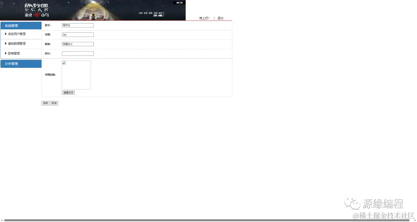Click the 晚上好 greeting text

tap(204, 18)
